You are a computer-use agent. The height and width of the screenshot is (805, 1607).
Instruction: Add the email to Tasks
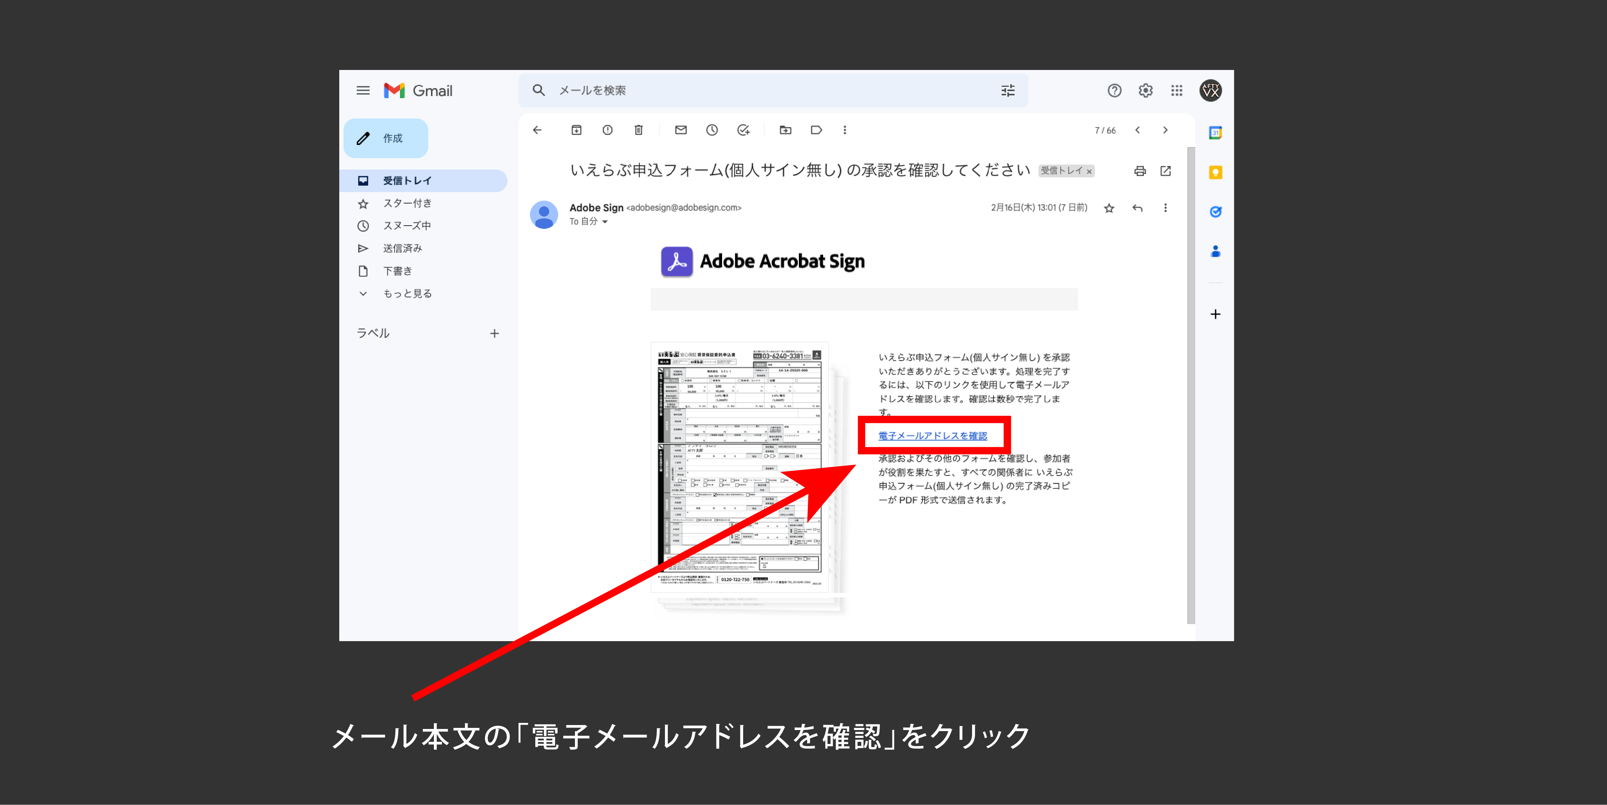click(x=743, y=130)
